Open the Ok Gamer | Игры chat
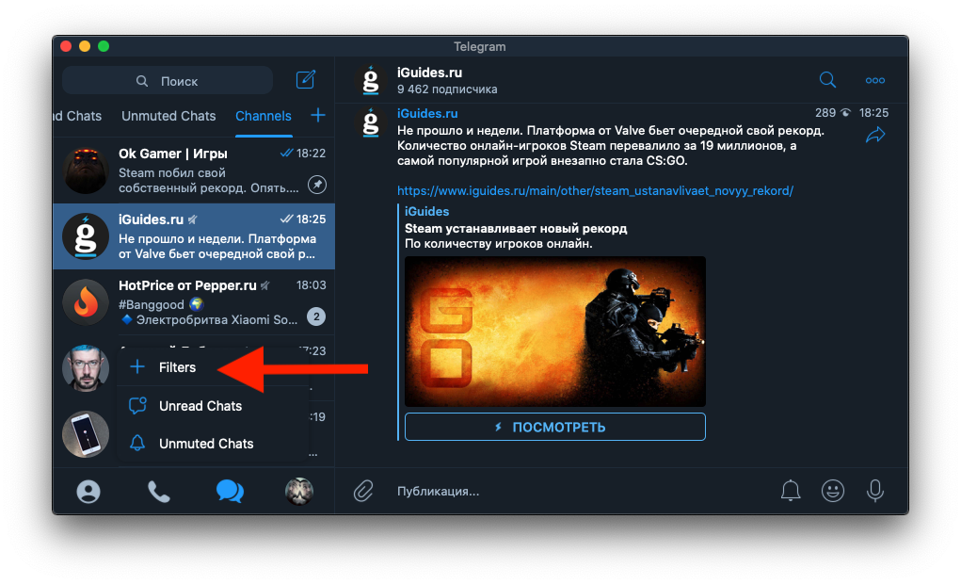The width and height of the screenshot is (961, 584). [x=194, y=170]
